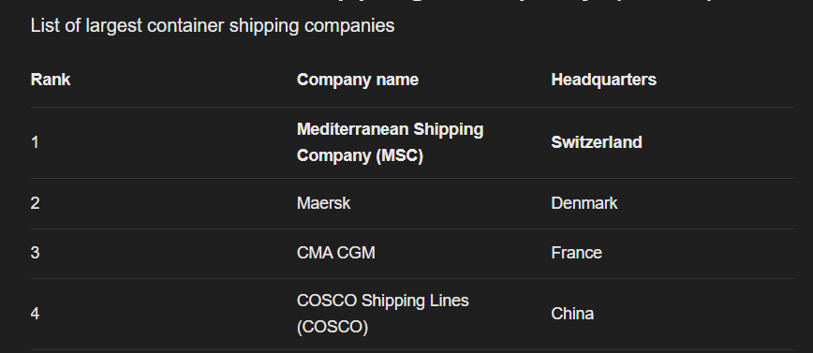Click the Maersk company cell

[x=323, y=203]
